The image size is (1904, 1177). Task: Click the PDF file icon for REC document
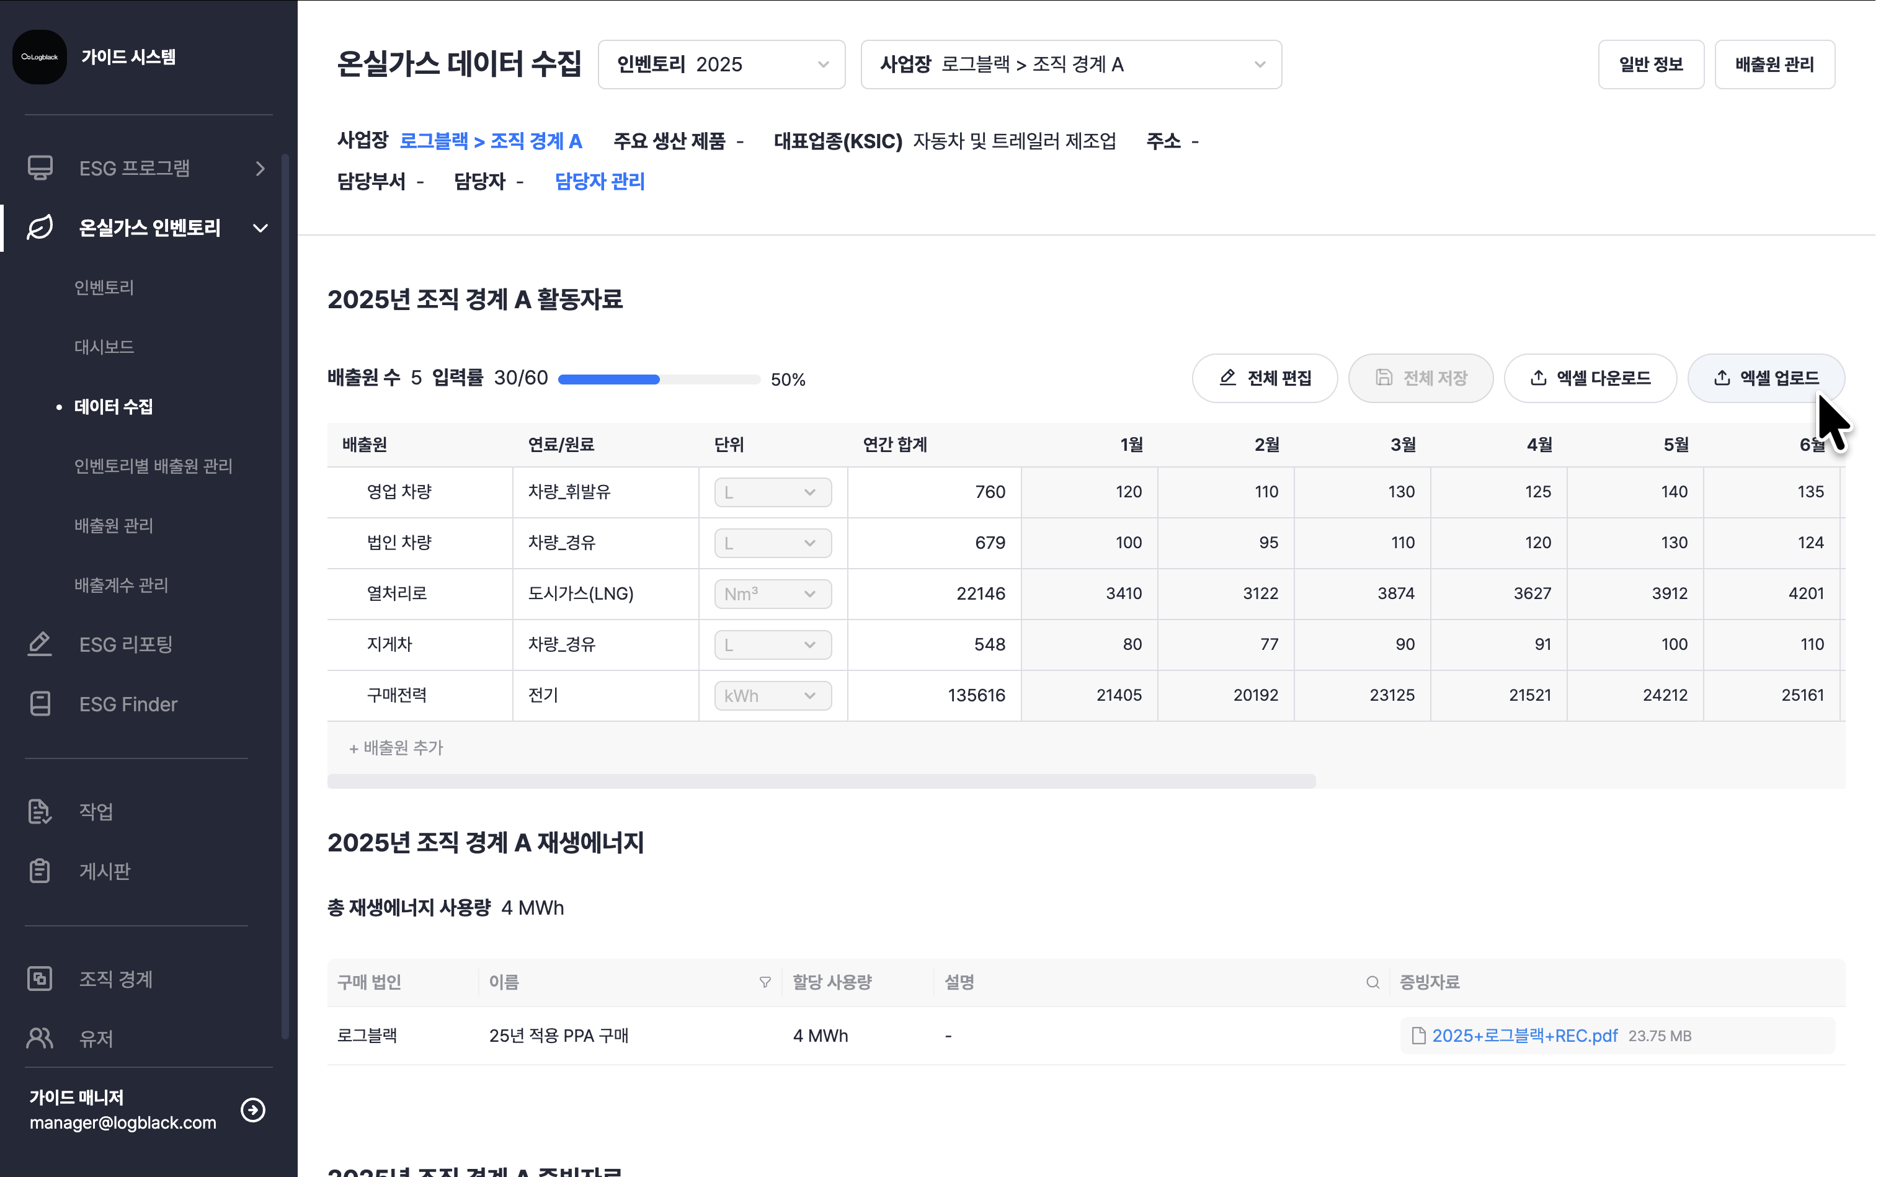[x=1418, y=1036]
